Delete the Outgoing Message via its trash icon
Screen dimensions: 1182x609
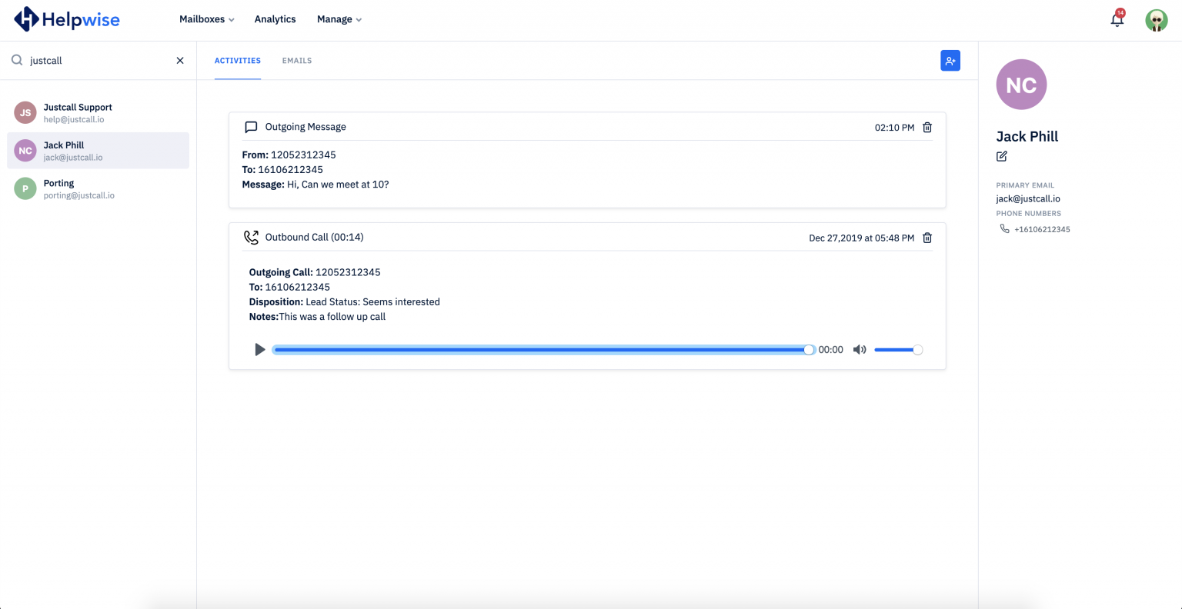(x=927, y=128)
